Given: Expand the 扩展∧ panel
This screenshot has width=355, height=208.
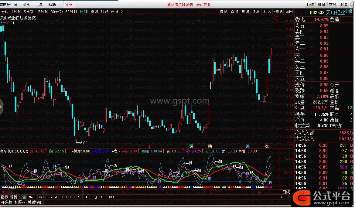Looking at the screenshot, I should 20,202.
